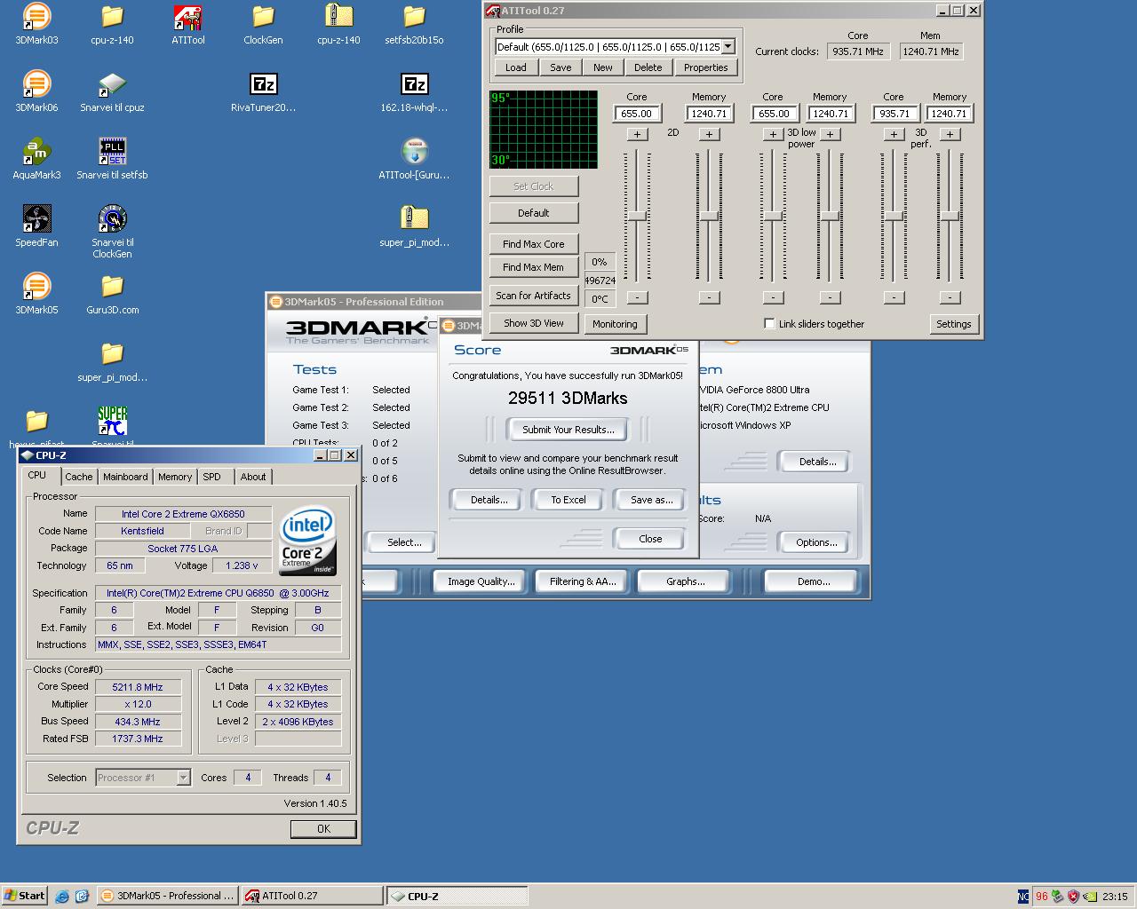Open the 3DMark06 desktop shortcut
Screen dimensions: 1137x909
36,91
